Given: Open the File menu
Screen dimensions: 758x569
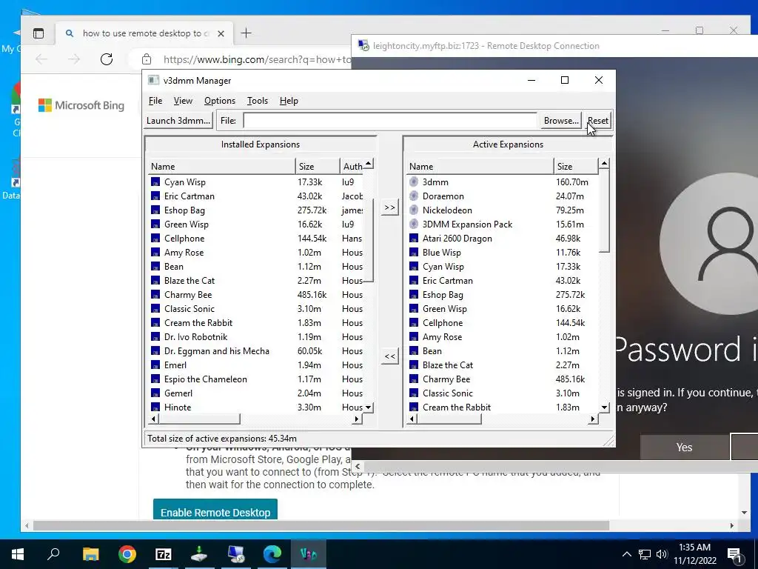Looking at the screenshot, I should point(155,101).
